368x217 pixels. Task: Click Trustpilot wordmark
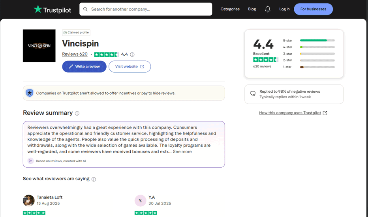tap(57, 10)
